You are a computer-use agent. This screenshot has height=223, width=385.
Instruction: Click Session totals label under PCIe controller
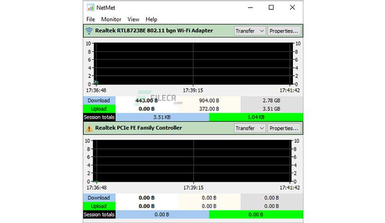click(x=99, y=214)
